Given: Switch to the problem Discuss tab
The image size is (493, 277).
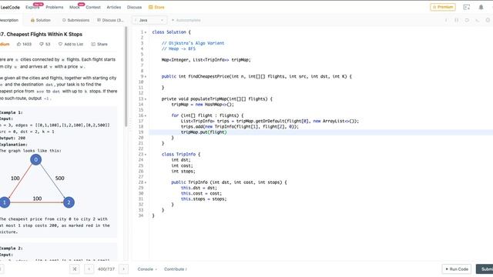Looking at the screenshot, I should pos(110,20).
